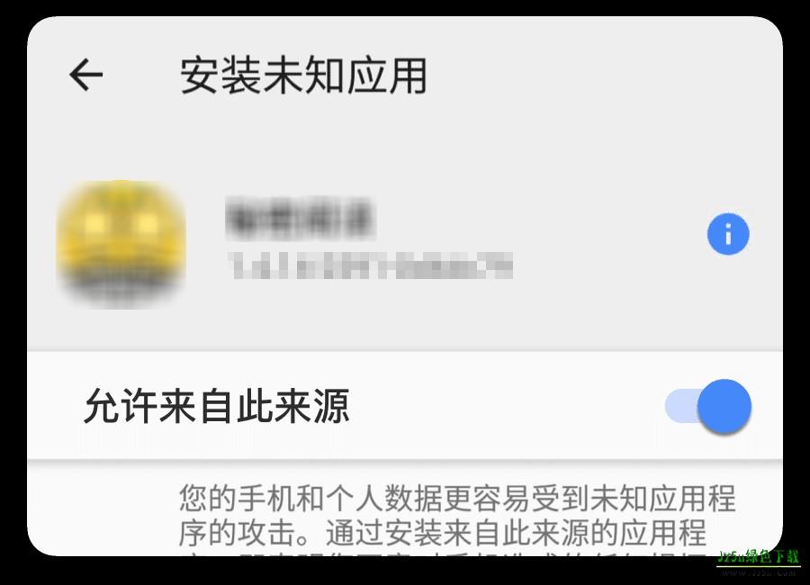Select the blurred app name text
This screenshot has width=810, height=585.
tap(300, 218)
